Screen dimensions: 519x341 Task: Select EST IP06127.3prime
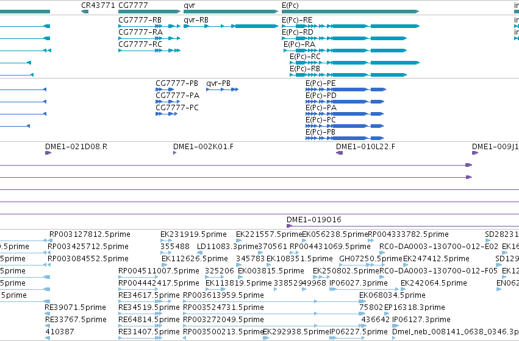coord(421,320)
